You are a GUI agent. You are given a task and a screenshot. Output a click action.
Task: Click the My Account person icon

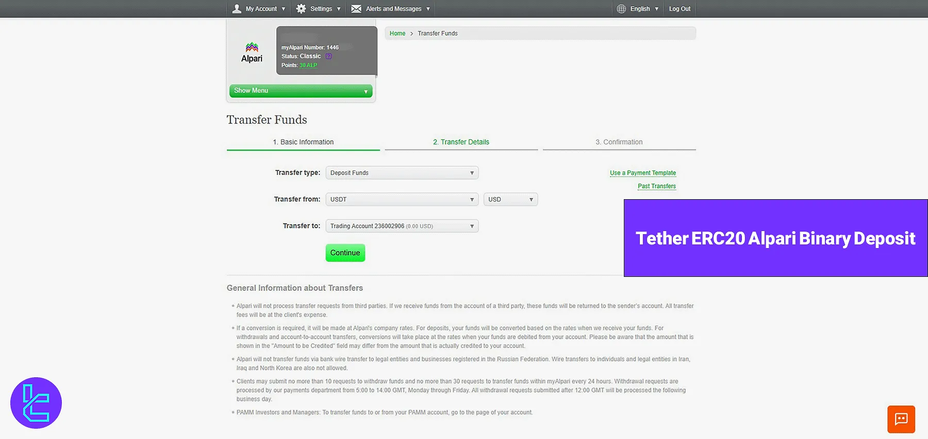pyautogui.click(x=237, y=9)
